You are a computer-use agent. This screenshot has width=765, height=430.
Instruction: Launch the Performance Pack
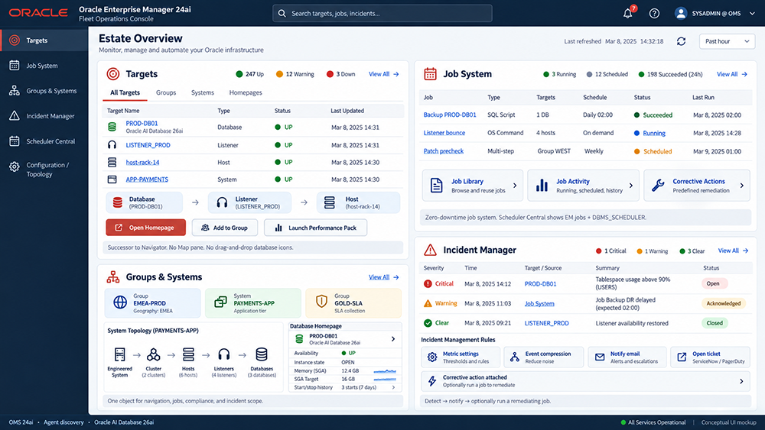click(316, 228)
